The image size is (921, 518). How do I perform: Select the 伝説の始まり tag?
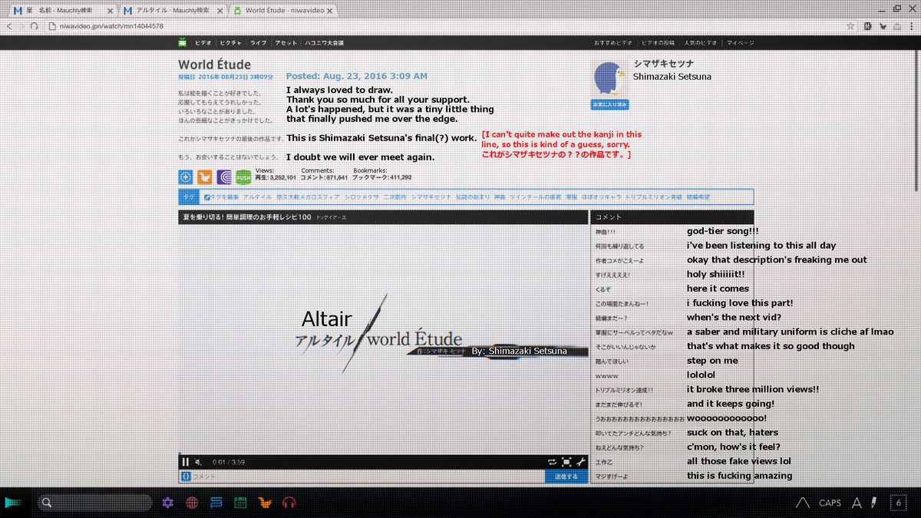pyautogui.click(x=473, y=196)
